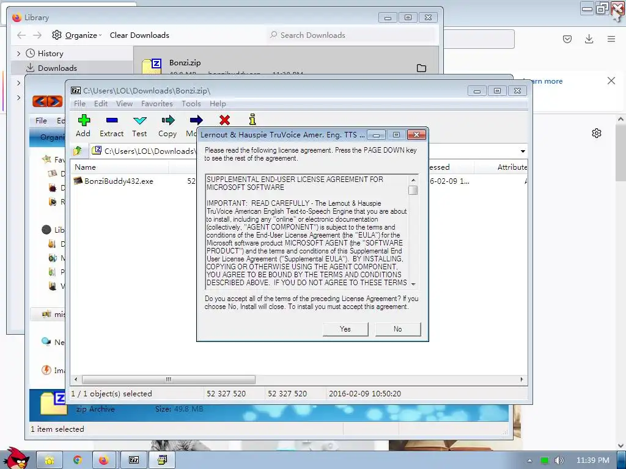
Task: Click No to decline the license agreement
Action: coord(397,329)
